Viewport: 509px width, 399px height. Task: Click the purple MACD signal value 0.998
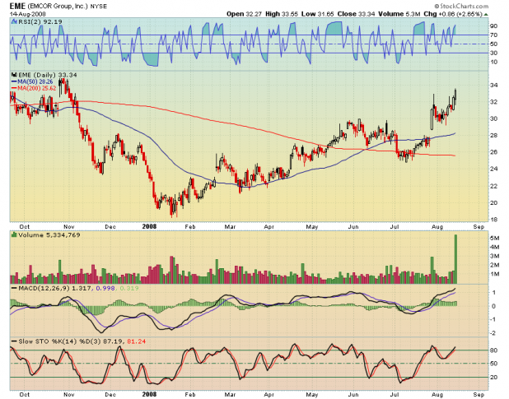pos(105,288)
